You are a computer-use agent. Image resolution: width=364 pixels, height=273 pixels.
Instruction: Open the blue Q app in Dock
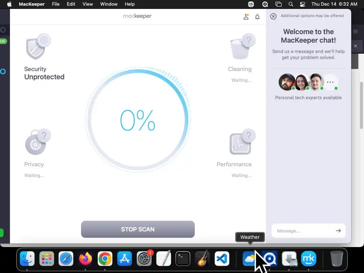pyautogui.click(x=269, y=258)
